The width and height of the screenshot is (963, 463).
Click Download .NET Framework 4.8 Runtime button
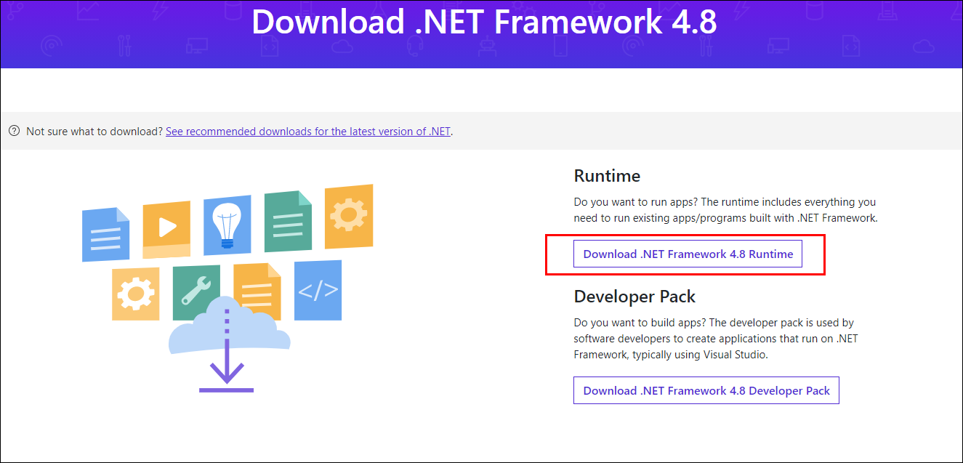688,254
